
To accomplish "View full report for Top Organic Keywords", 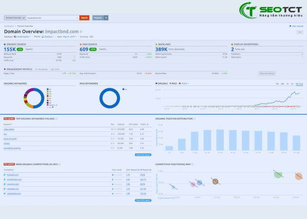I will point(143,155).
